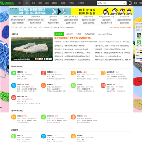The height and width of the screenshot is (142, 142).
Task: Jump to carousel slide number 1
Action: click(x=35, y=59)
